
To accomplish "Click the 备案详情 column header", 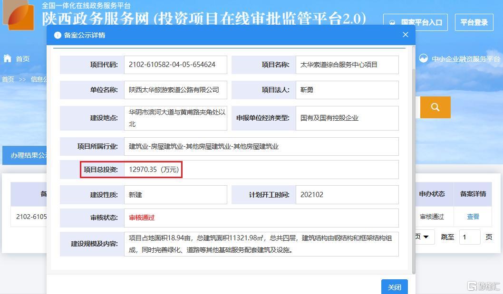I will [x=473, y=194].
